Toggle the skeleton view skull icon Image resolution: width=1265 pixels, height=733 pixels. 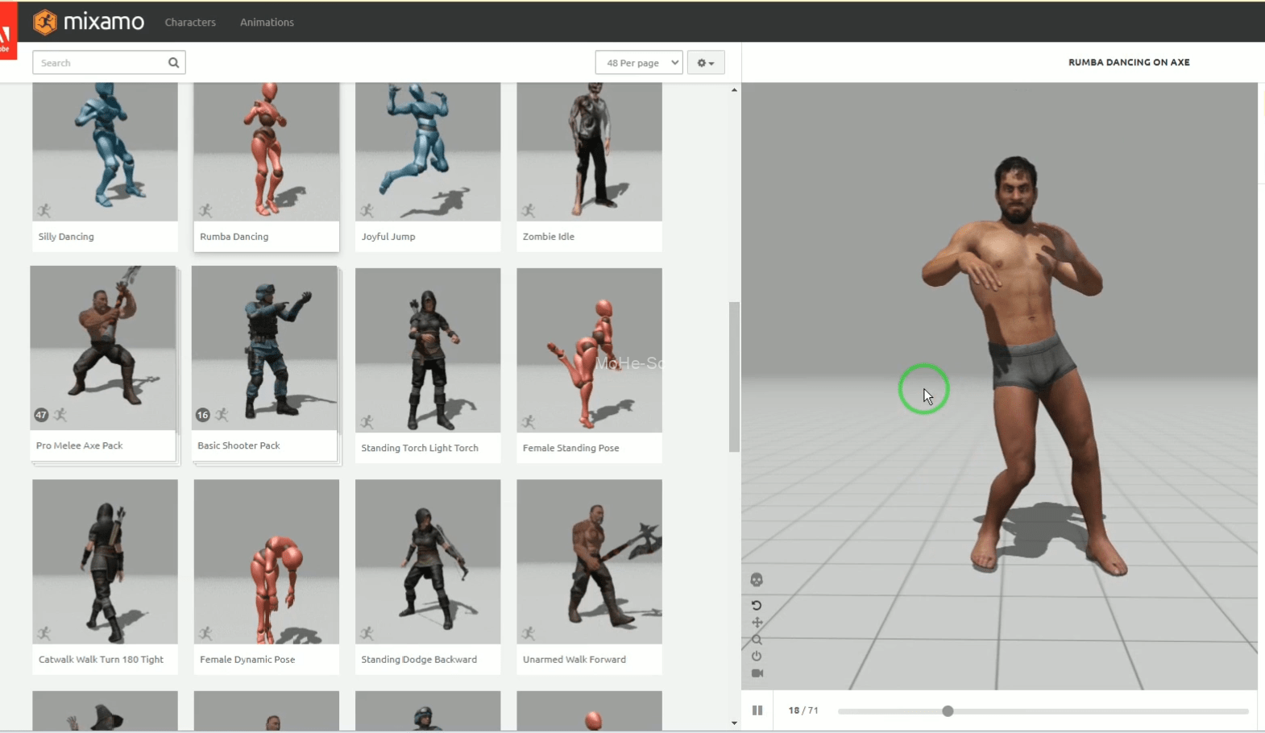tap(757, 580)
